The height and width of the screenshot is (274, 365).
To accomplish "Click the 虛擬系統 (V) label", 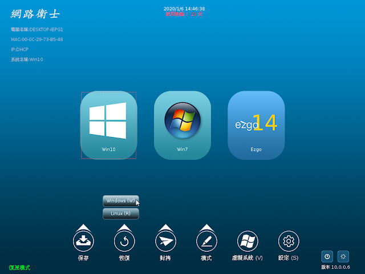I will (247, 258).
